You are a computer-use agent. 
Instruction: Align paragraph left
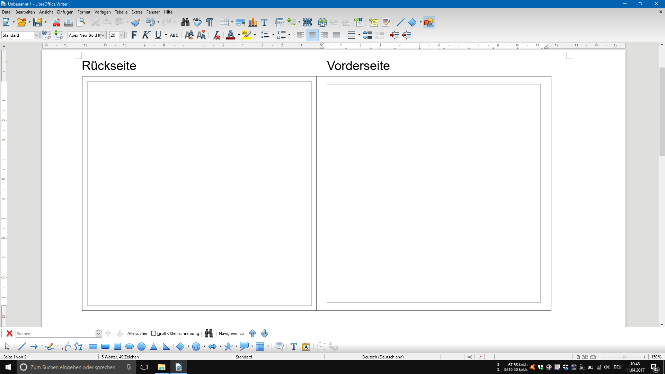coord(300,35)
